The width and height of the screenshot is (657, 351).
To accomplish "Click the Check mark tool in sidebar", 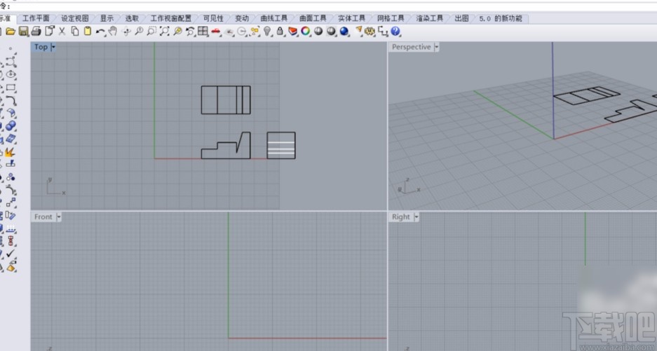I will (x=11, y=254).
